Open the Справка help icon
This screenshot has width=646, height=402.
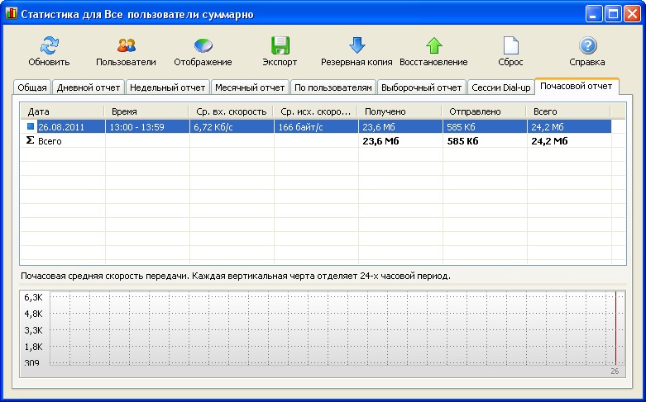(x=587, y=45)
